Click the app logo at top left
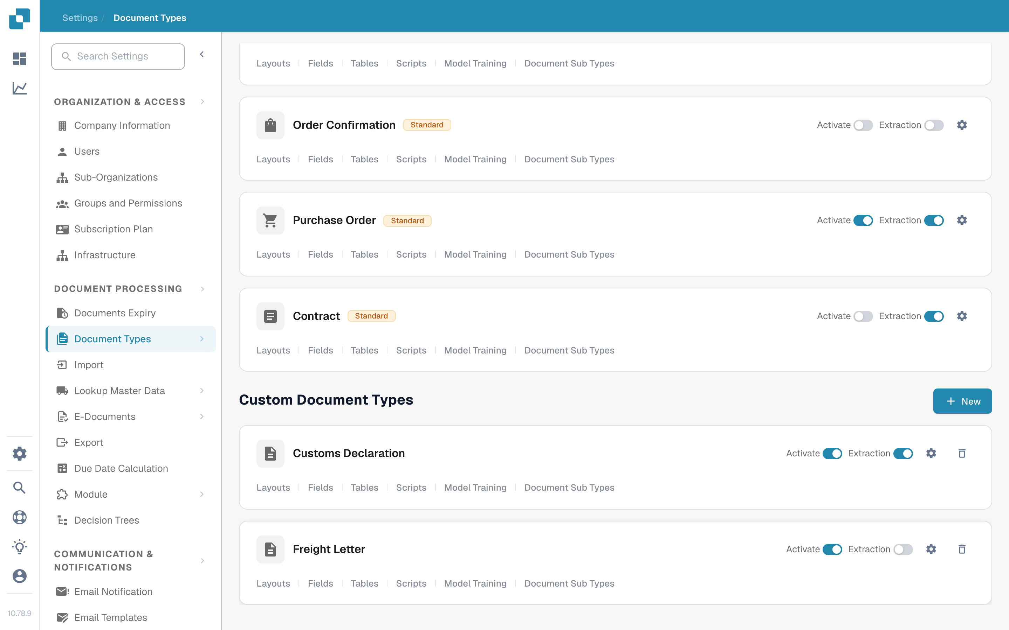Viewport: 1009px width, 630px height. coord(20,19)
